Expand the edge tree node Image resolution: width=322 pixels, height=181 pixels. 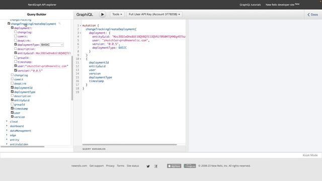(x=7, y=135)
